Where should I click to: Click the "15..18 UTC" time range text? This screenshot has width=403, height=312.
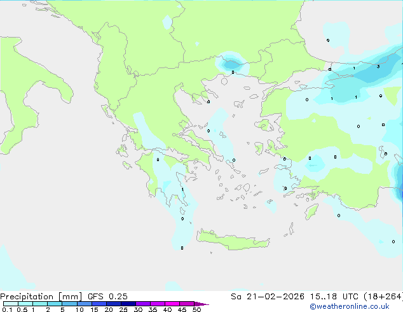334,297
